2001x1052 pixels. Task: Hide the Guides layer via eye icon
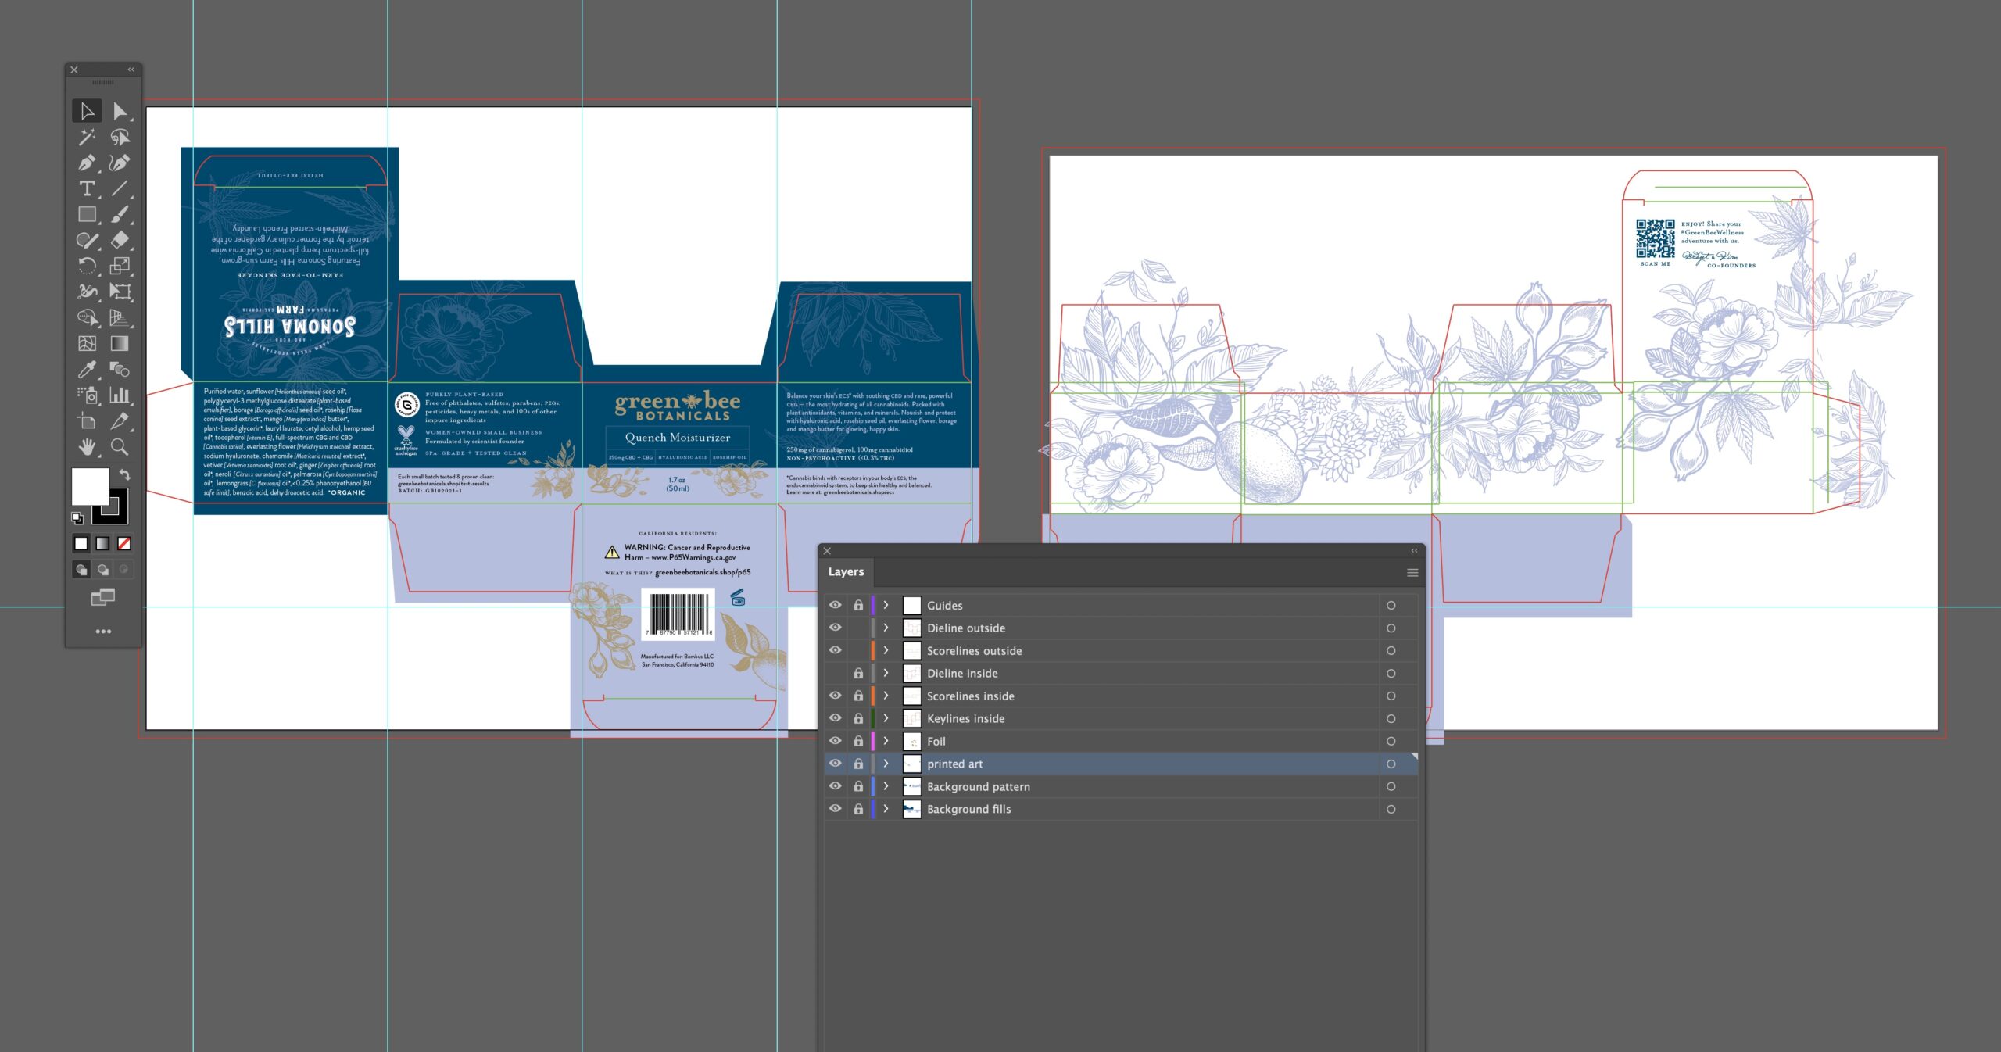835,605
